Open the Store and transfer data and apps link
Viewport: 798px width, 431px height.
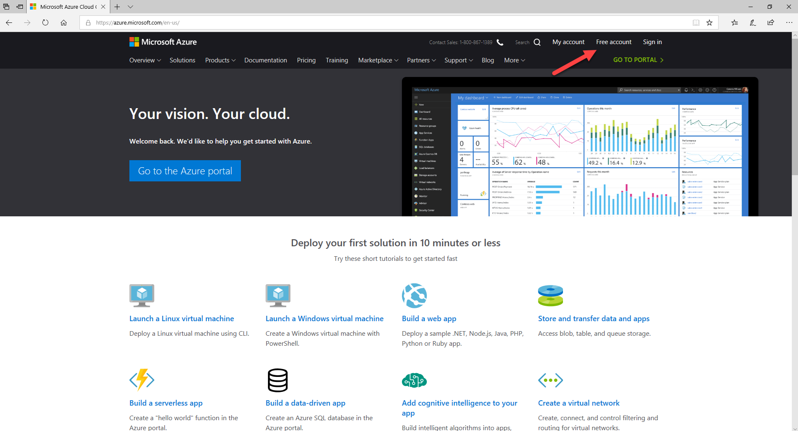click(x=594, y=319)
